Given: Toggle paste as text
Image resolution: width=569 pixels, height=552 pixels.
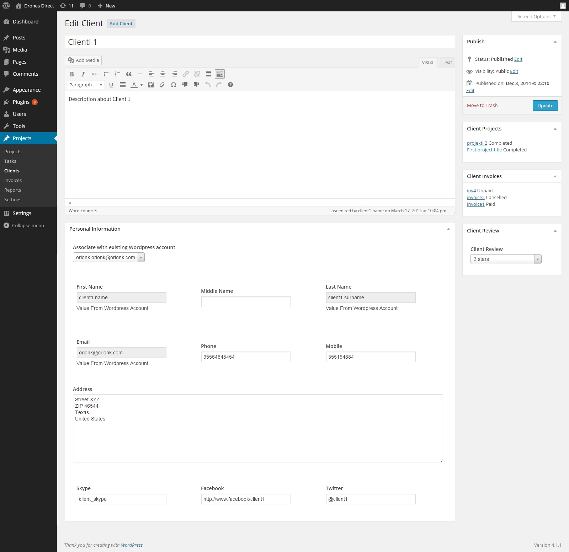Looking at the screenshot, I should click(151, 85).
